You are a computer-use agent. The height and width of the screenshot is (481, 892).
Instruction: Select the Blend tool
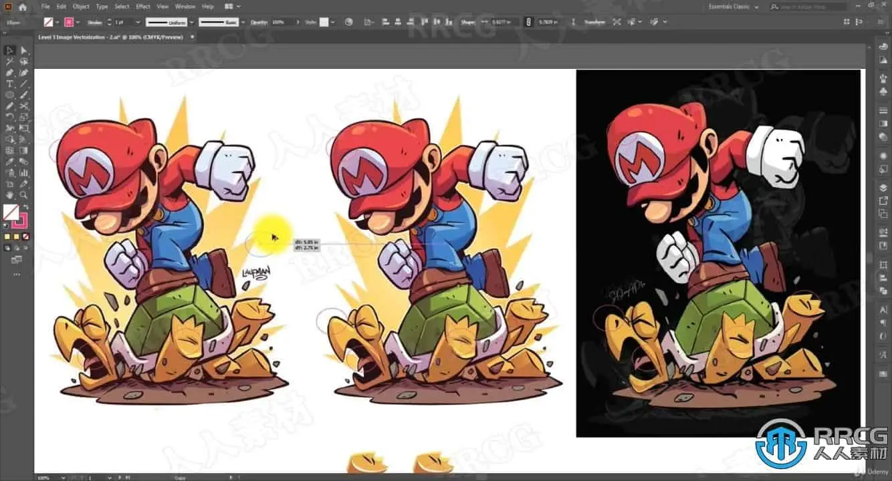pos(24,162)
